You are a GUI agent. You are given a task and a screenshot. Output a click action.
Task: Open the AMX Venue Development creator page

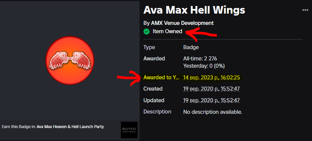click(182, 23)
